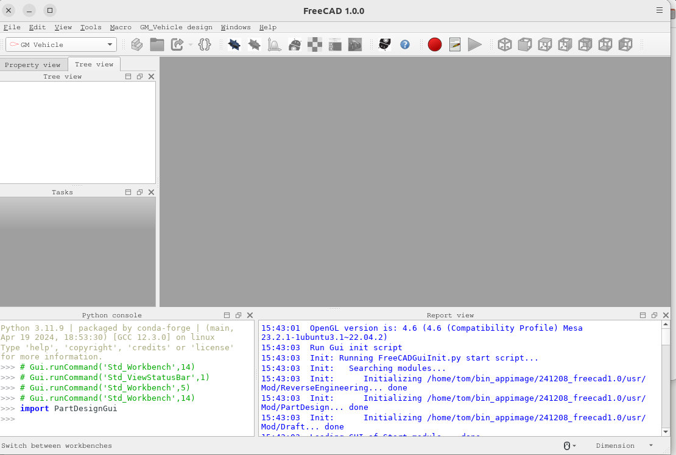676x455 pixels.
Task: Click the 3D block new part icon
Action: point(137,44)
